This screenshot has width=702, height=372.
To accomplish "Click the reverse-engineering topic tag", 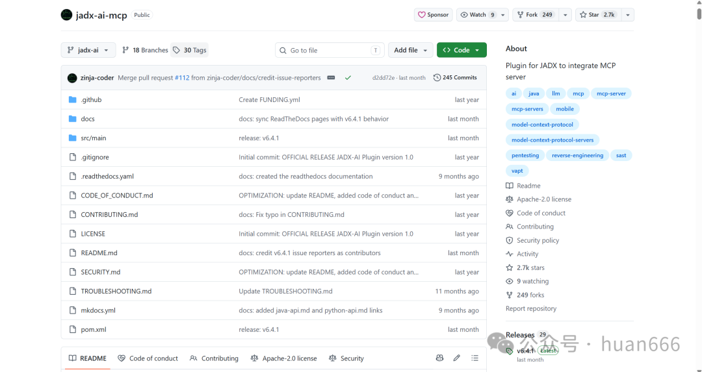I will point(578,155).
